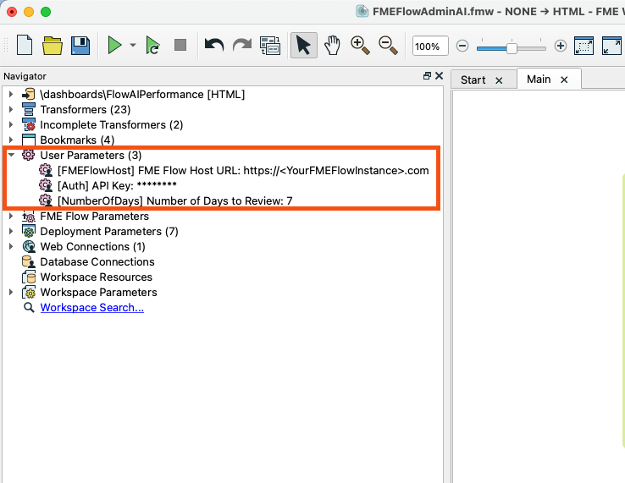Stop the translation with the gray square
This screenshot has height=483, width=625.
tap(180, 45)
